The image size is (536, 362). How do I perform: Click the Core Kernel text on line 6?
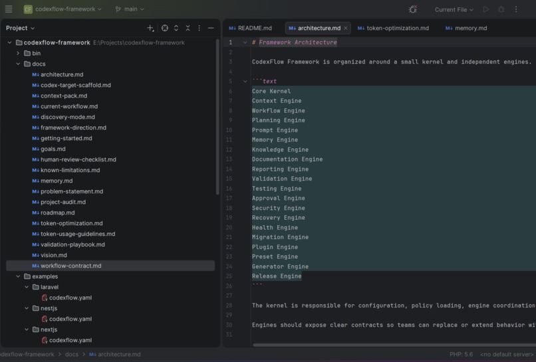(x=271, y=91)
